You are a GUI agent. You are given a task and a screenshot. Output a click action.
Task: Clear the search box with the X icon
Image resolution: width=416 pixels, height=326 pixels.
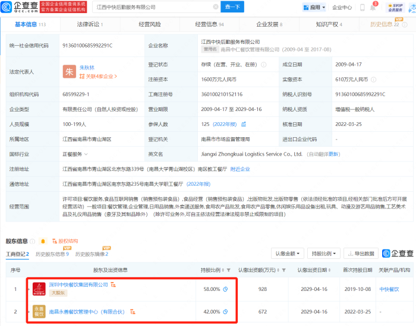click(216, 7)
